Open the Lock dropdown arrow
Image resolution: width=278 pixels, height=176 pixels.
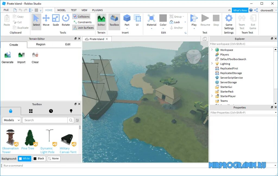pos(185,22)
